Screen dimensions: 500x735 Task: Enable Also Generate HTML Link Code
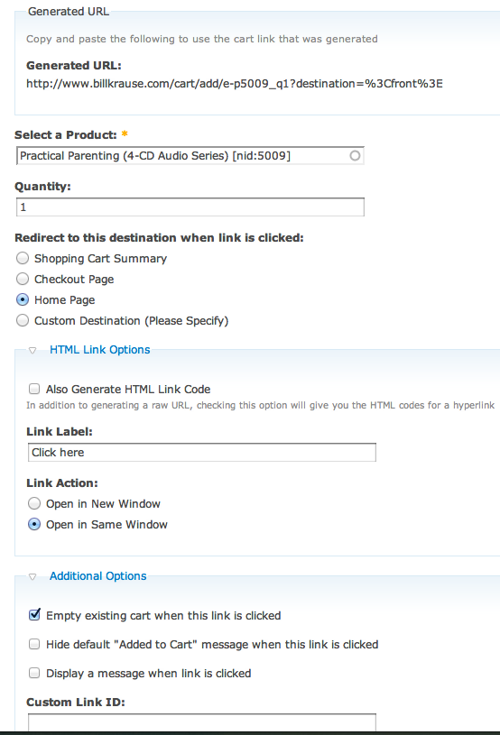[x=34, y=389]
